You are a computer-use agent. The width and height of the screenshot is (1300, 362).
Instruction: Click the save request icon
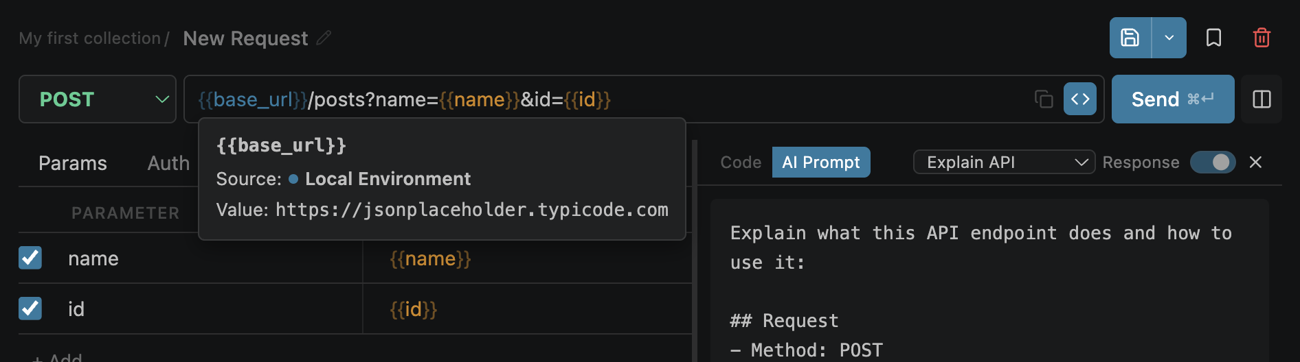[x=1130, y=38]
